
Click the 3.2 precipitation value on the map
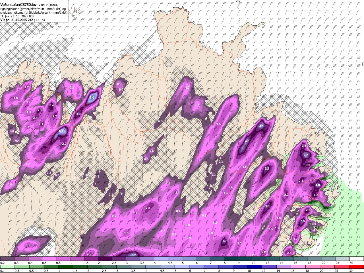pyautogui.click(x=267, y=168)
